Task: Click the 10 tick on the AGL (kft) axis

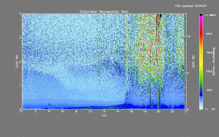Action: [189, 36]
